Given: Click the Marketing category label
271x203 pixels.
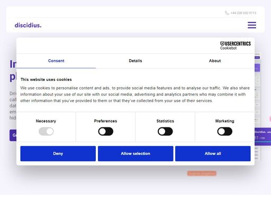Looking at the screenshot, I should (225, 121).
